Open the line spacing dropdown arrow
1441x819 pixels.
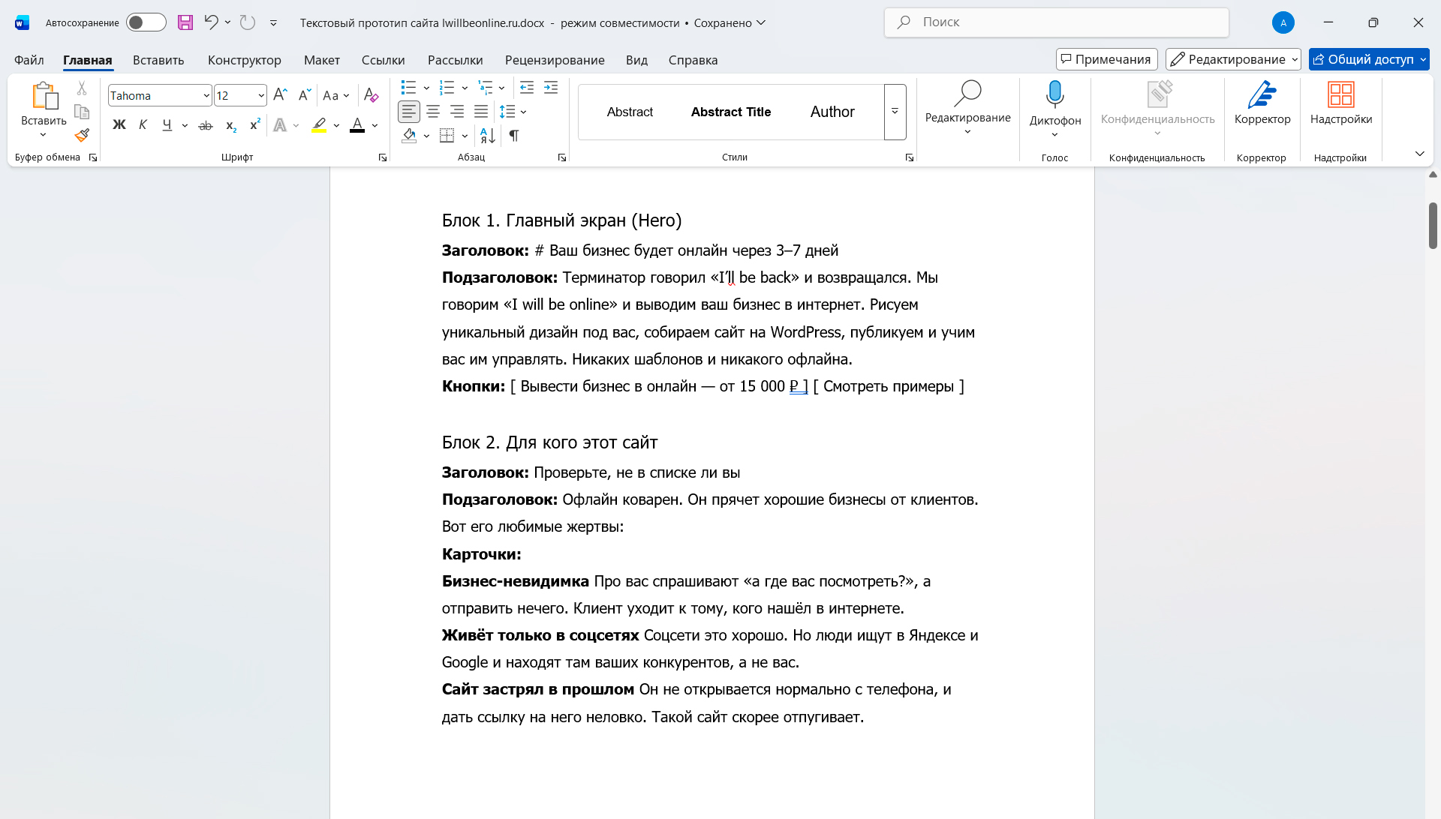pos(523,112)
